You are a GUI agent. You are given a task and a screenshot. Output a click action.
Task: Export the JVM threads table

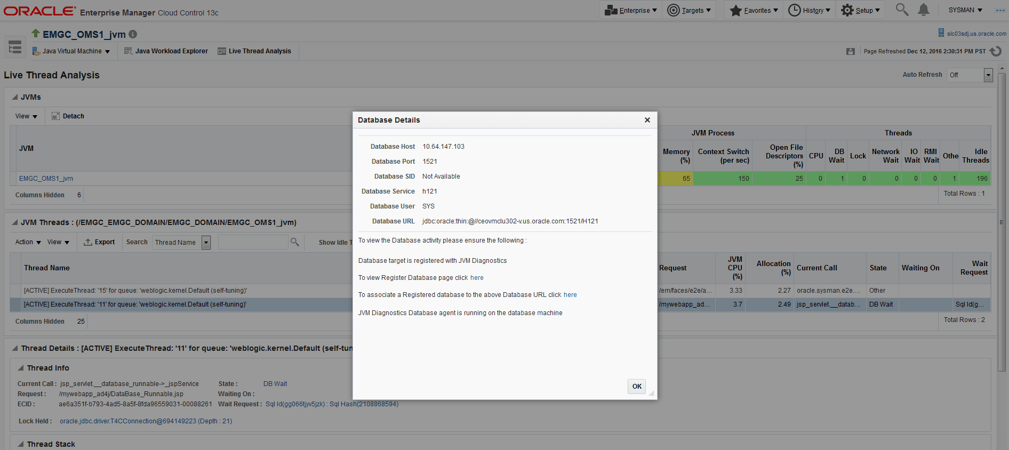tap(99, 242)
